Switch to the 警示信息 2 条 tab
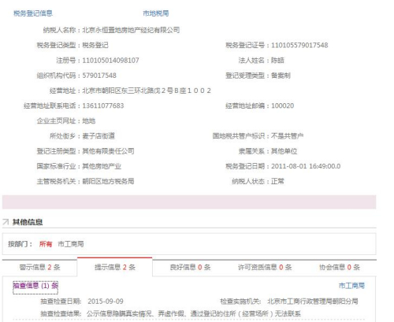 pyautogui.click(x=39, y=267)
